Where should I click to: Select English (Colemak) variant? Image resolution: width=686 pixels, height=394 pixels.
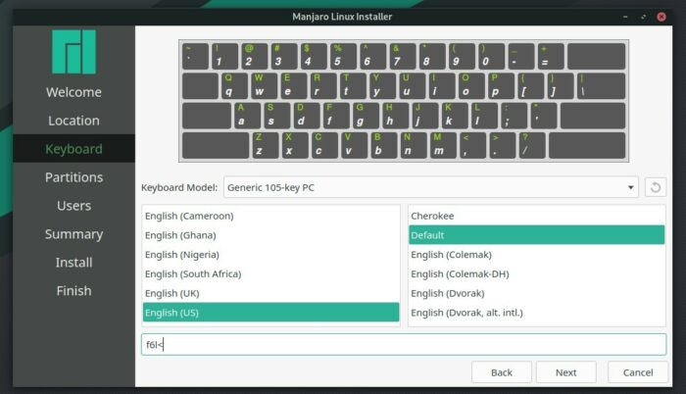pyautogui.click(x=536, y=255)
